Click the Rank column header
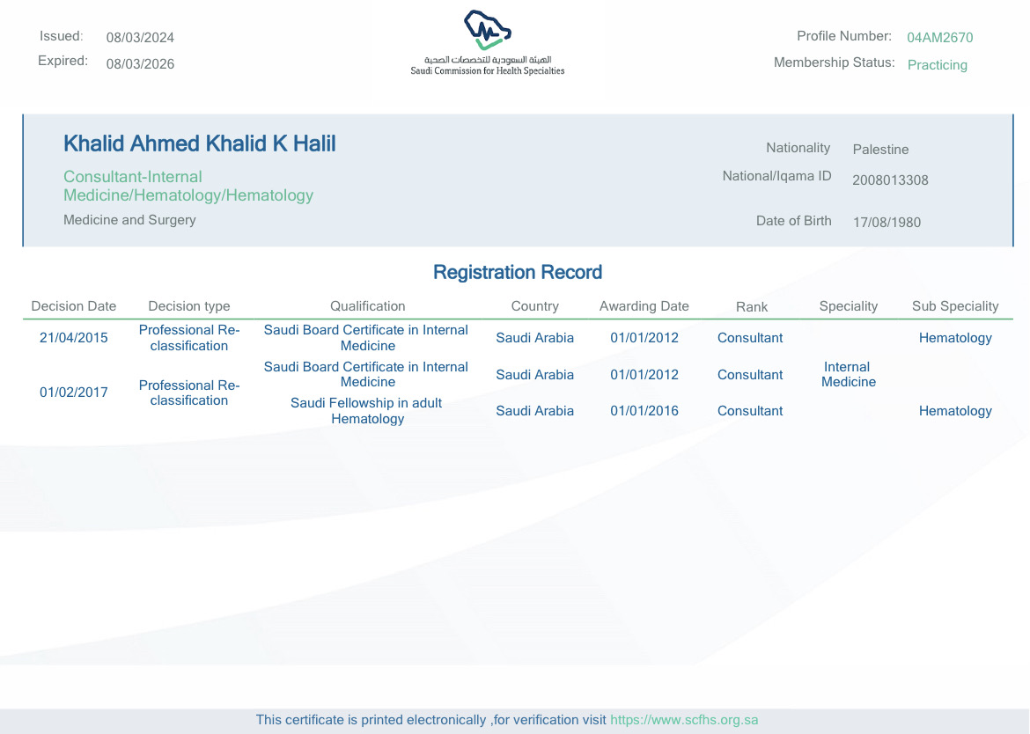The width and height of the screenshot is (1030, 734). pos(751,307)
